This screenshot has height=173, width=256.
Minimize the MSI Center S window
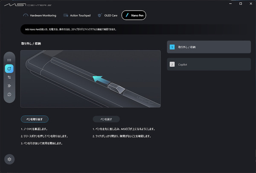coord(230,3)
